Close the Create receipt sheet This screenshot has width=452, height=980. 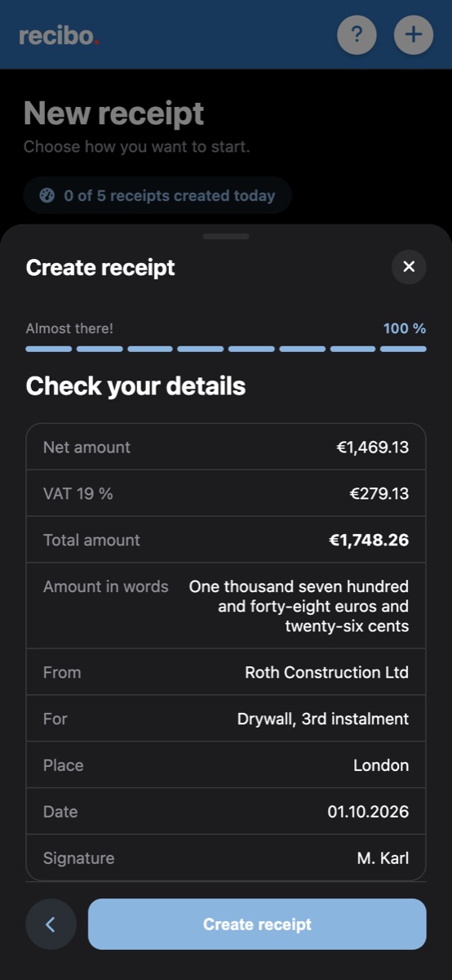pyautogui.click(x=409, y=267)
